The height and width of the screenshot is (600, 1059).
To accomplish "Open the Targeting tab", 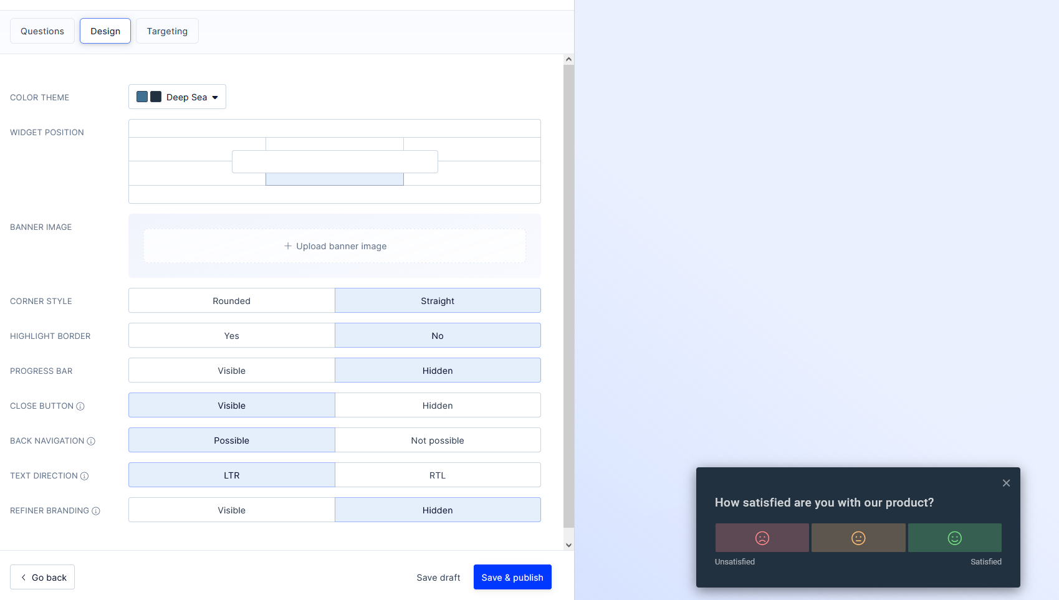I will [x=167, y=31].
